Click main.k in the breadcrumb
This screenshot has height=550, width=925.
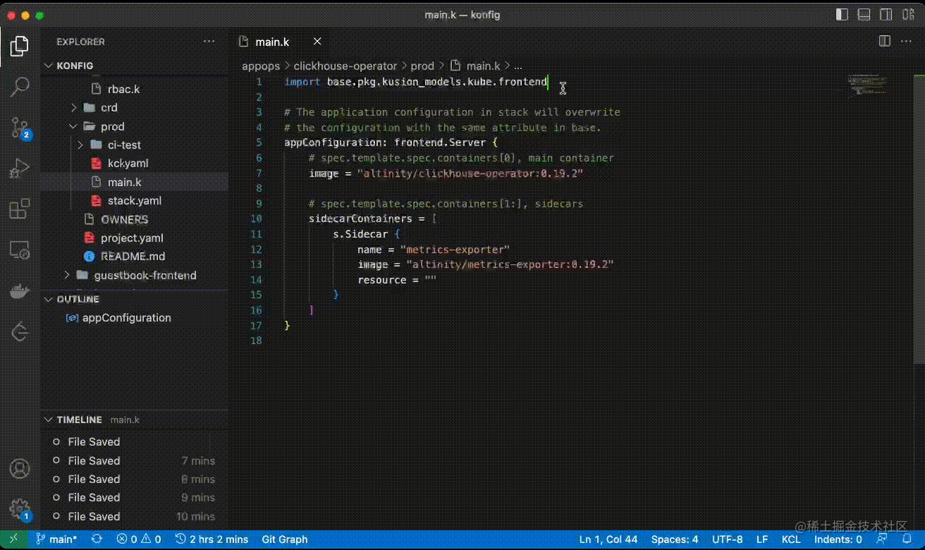point(475,66)
